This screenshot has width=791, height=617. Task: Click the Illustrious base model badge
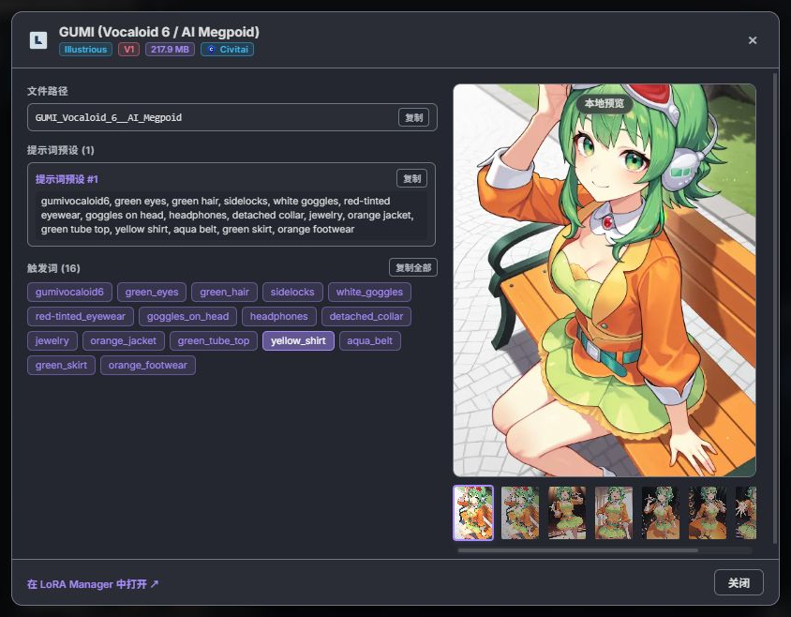tap(85, 50)
